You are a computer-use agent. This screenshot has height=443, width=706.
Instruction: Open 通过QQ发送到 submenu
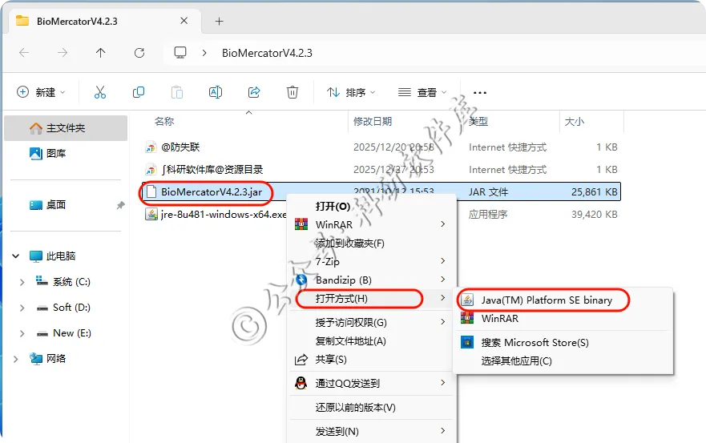[372, 383]
